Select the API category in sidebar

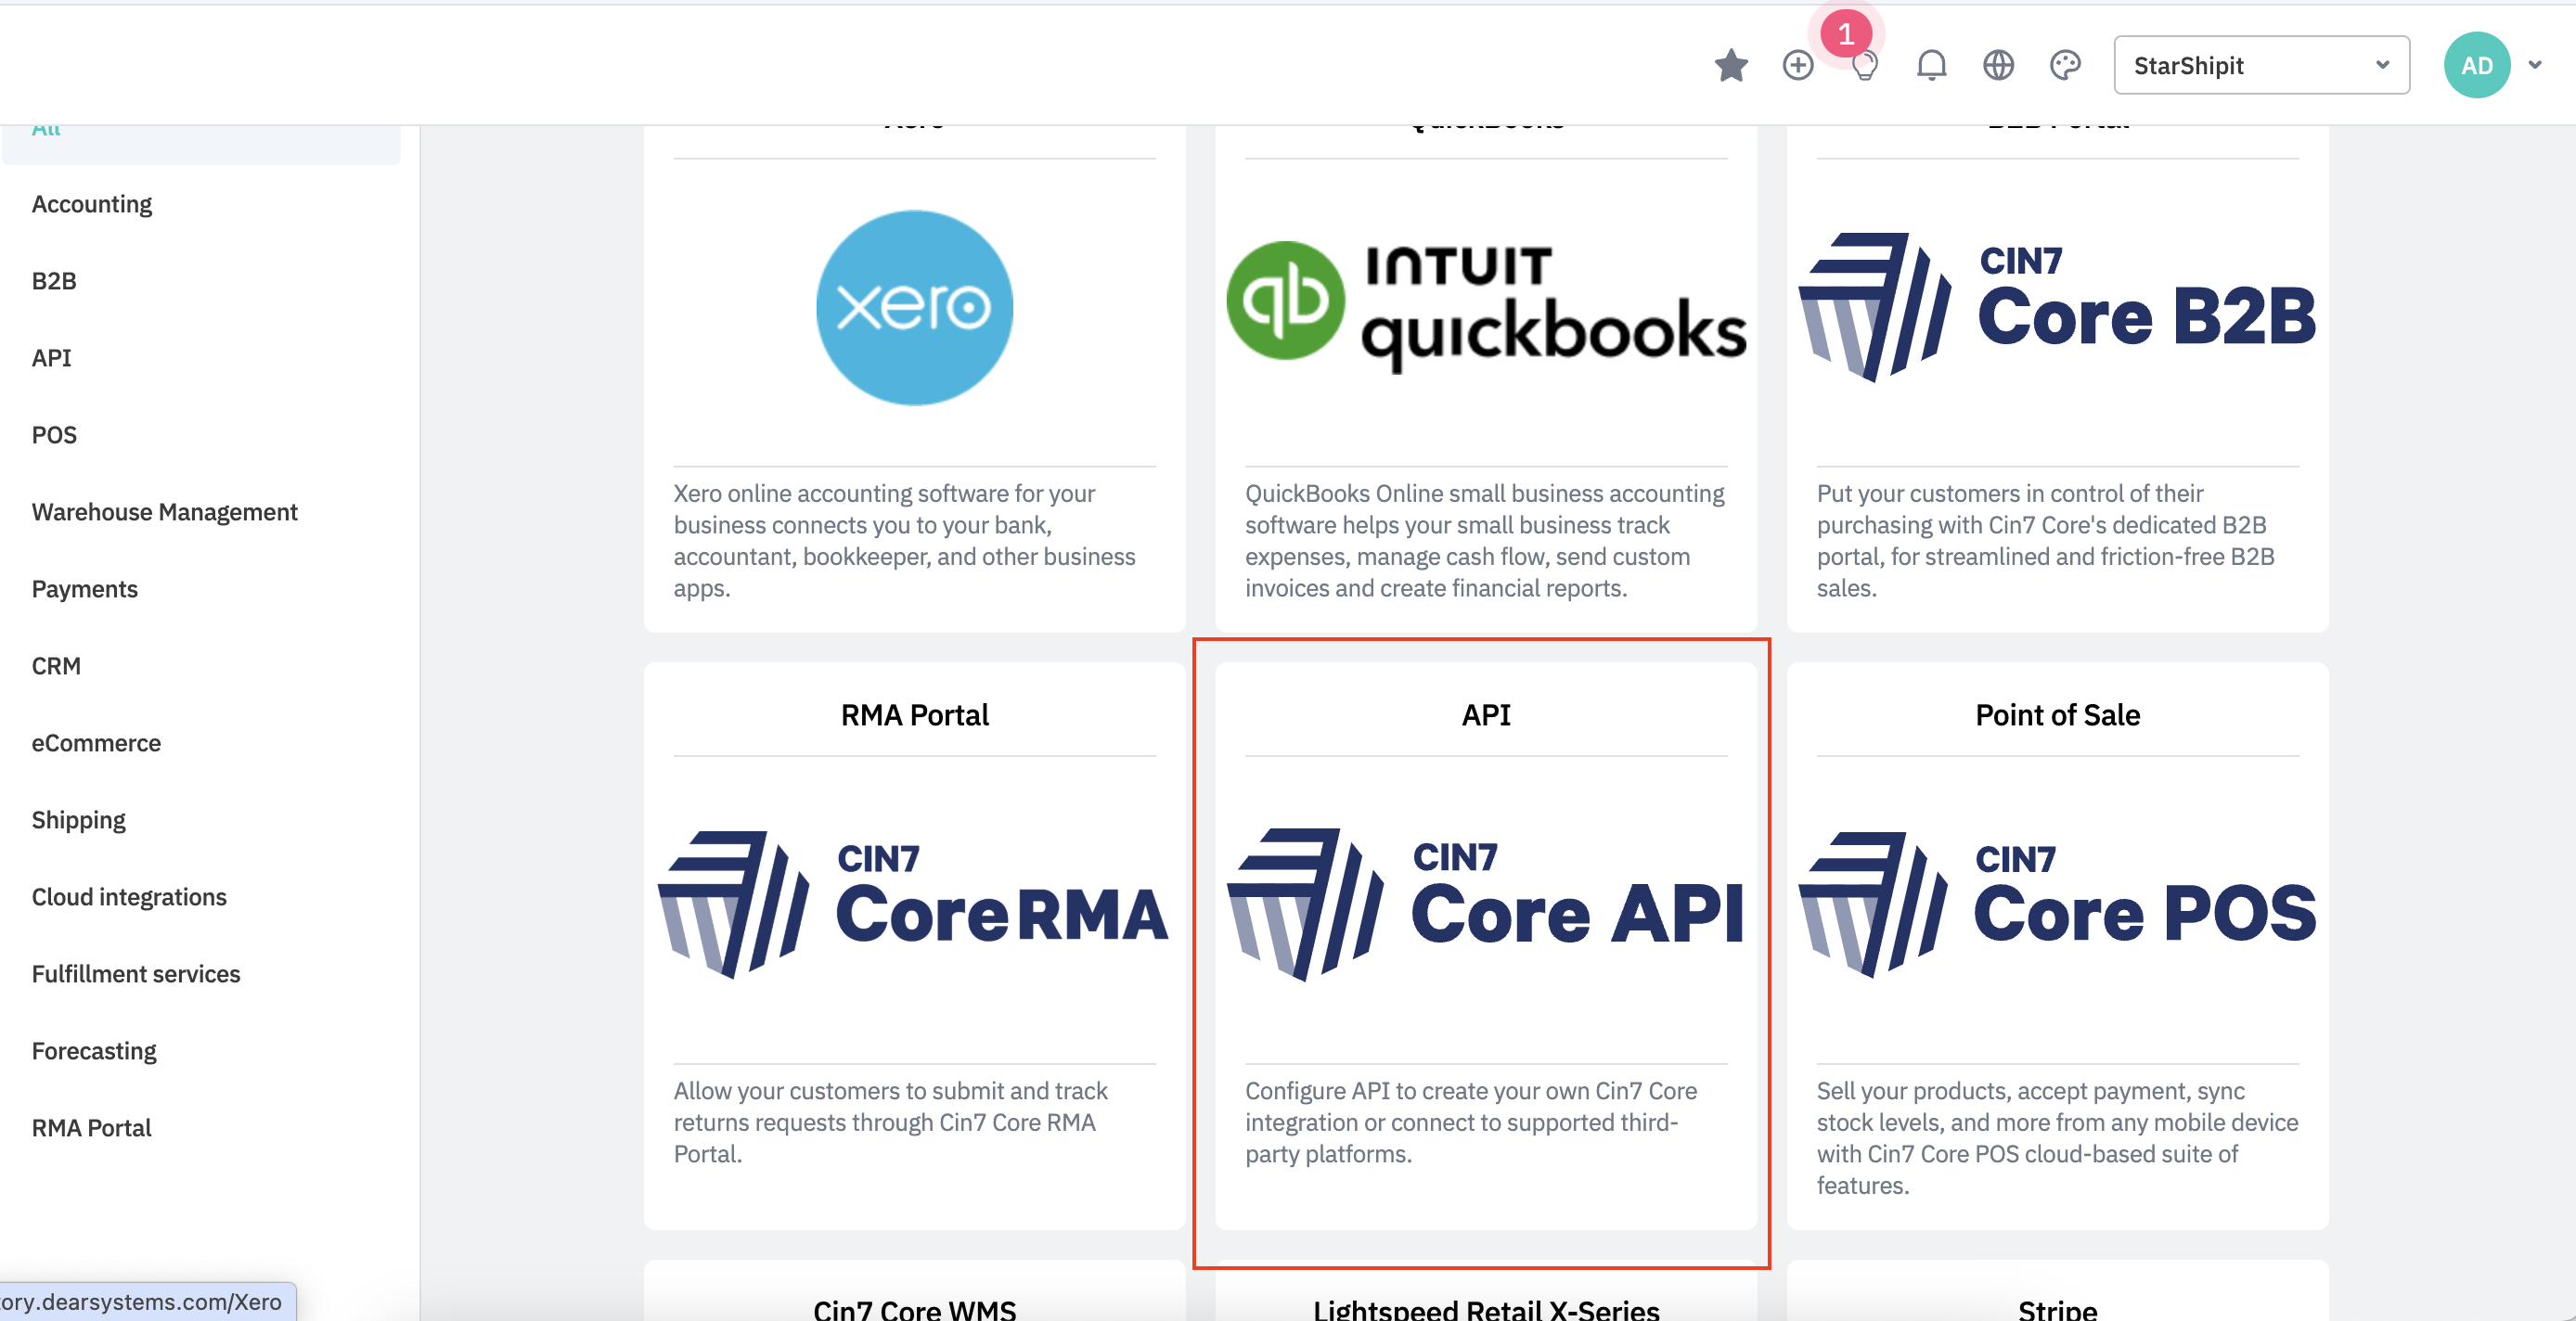(51, 358)
